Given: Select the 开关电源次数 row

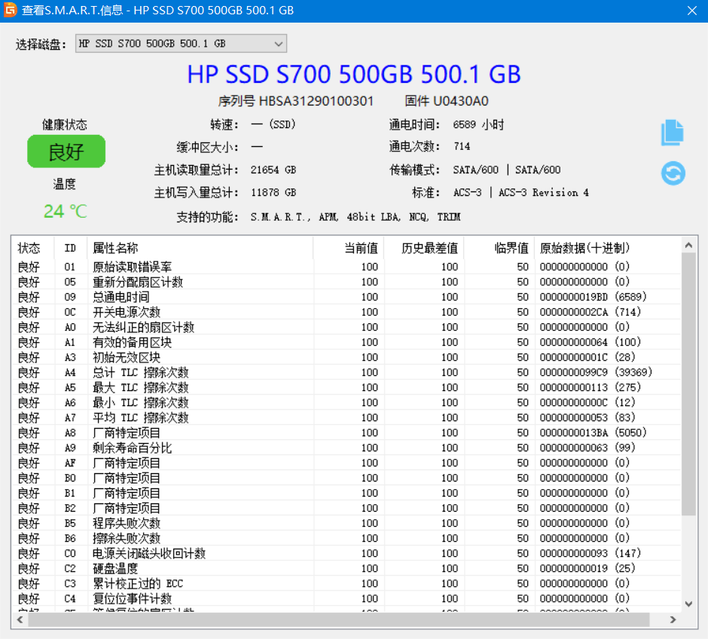Looking at the screenshot, I should tap(346, 312).
